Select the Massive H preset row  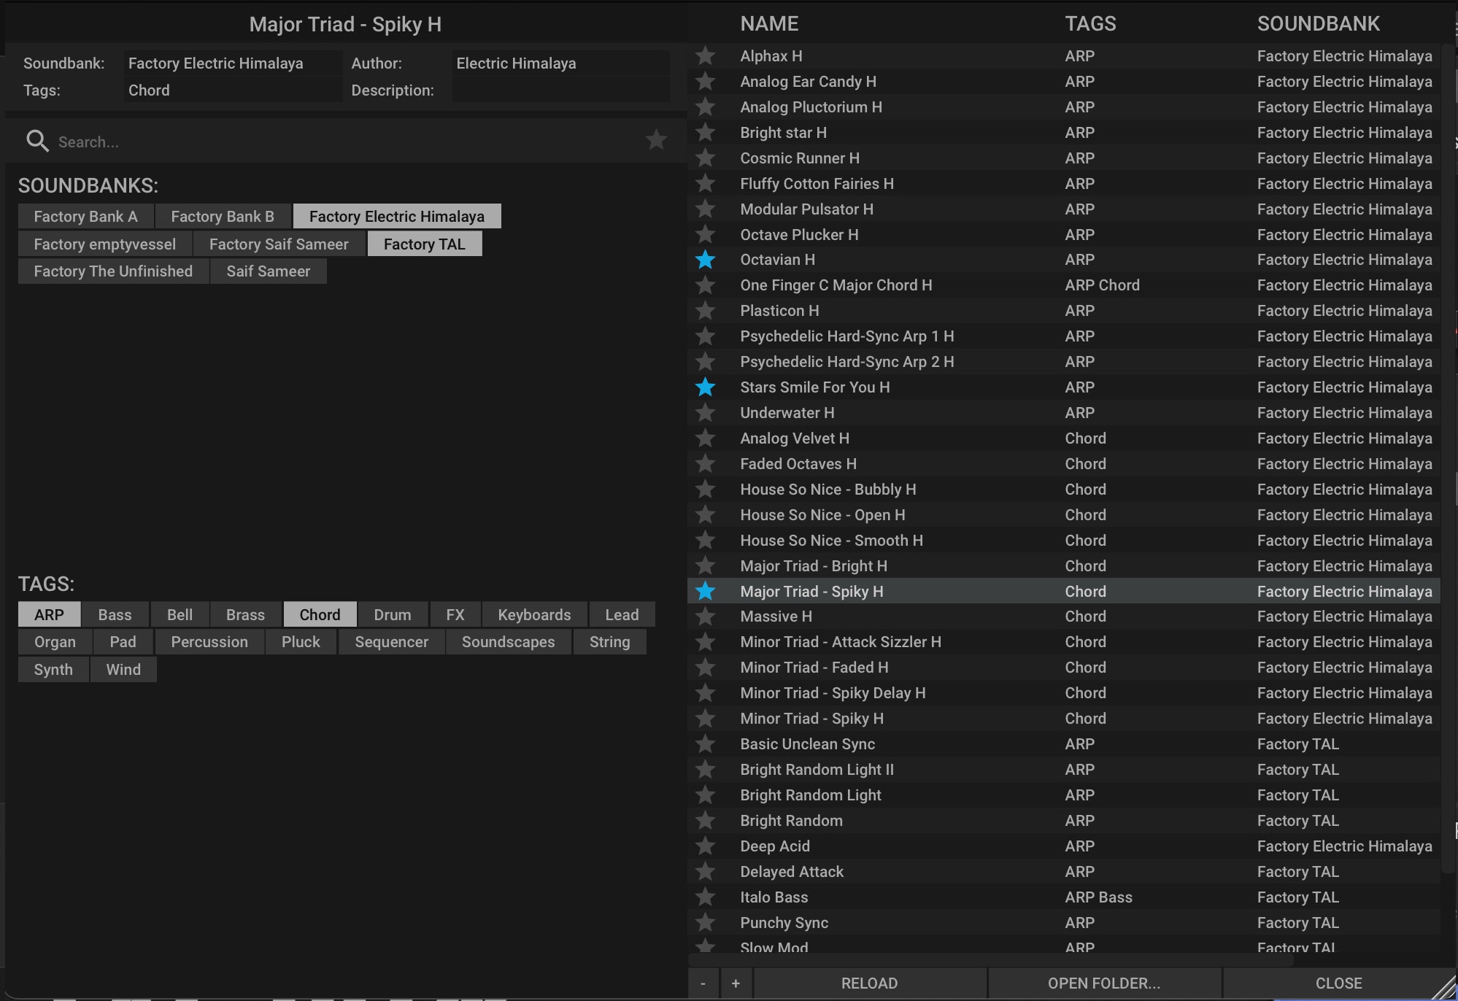click(x=876, y=616)
